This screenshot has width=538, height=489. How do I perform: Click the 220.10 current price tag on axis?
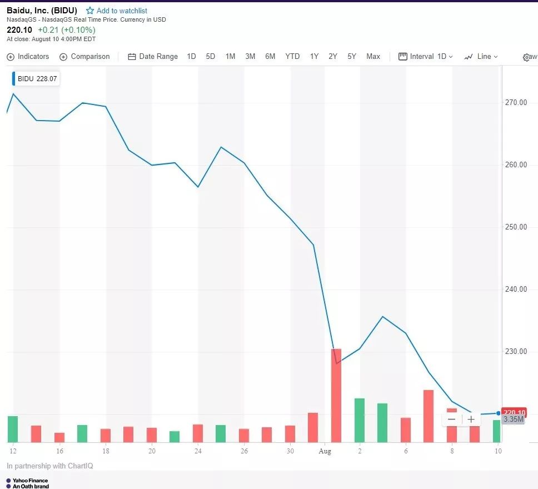coord(514,412)
